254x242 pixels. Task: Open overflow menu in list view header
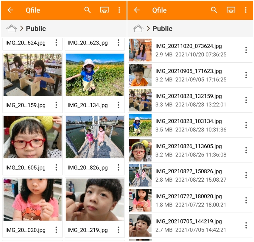[x=246, y=10]
